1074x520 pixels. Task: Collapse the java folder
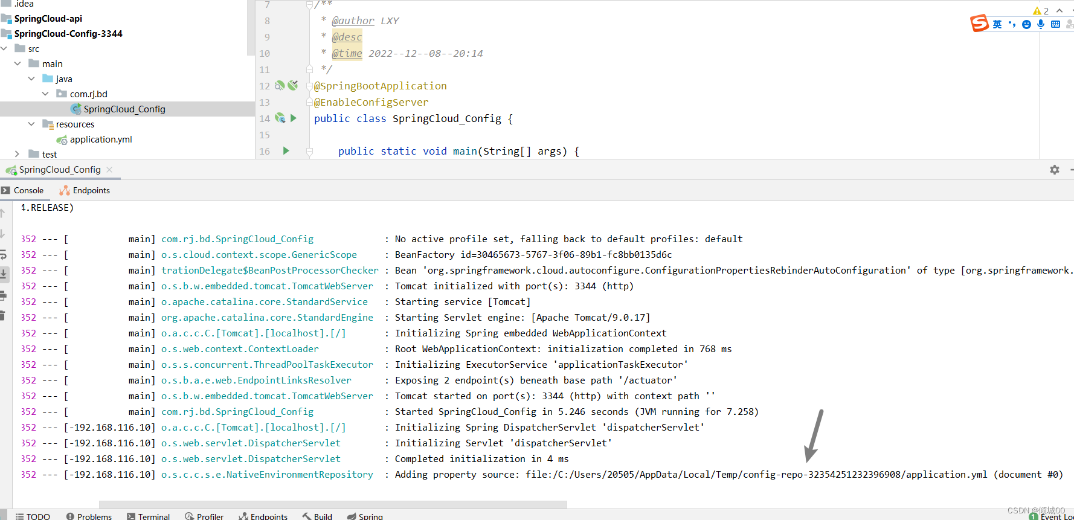click(x=31, y=79)
